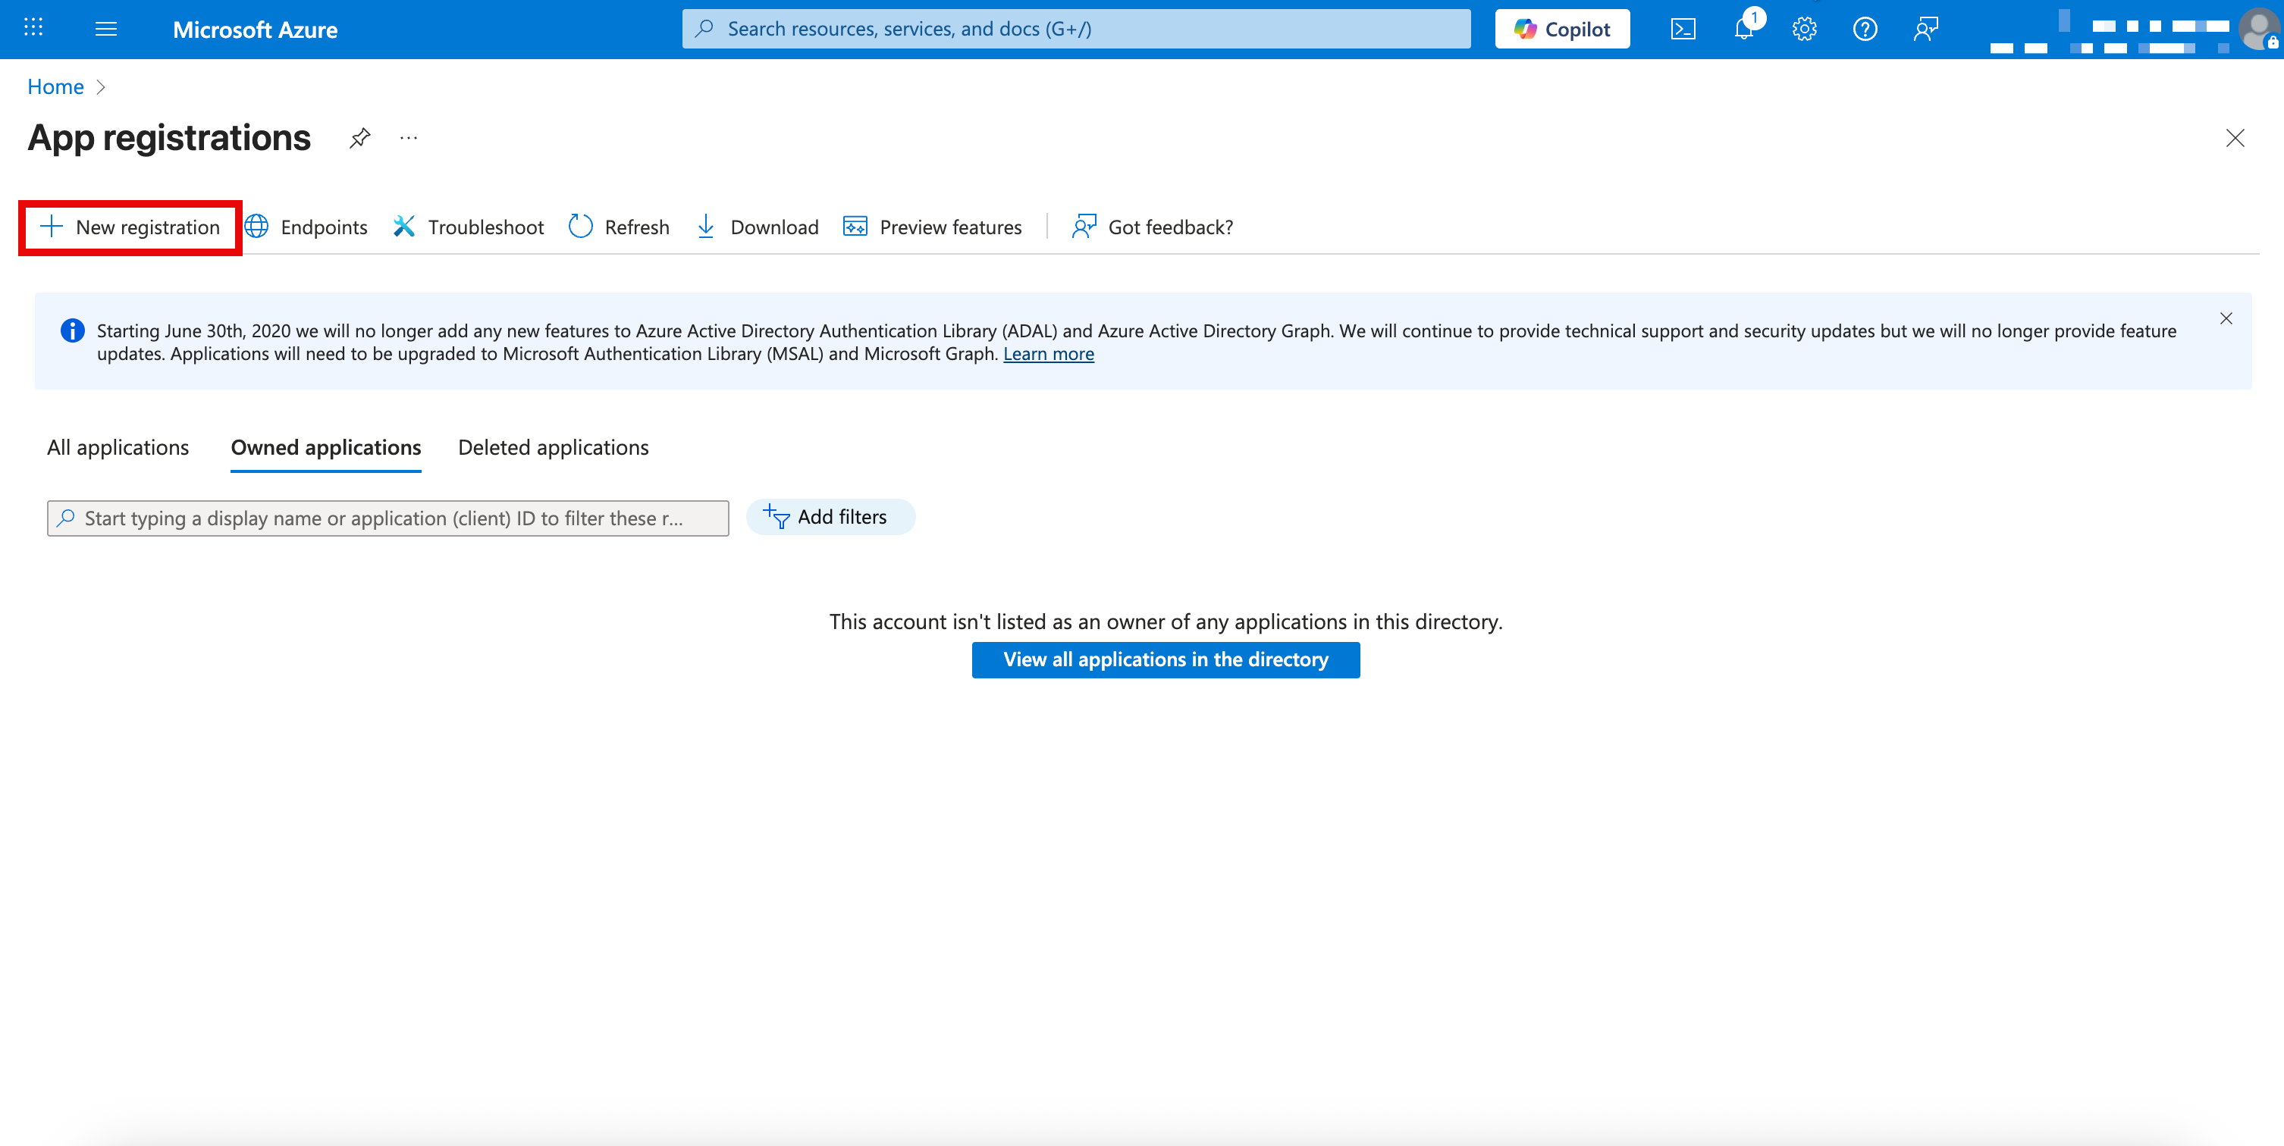Click Got feedback? in the toolbar
The image size is (2284, 1146).
1152,227
